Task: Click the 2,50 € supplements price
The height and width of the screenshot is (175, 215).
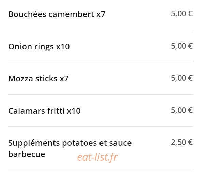Action: coord(182,142)
